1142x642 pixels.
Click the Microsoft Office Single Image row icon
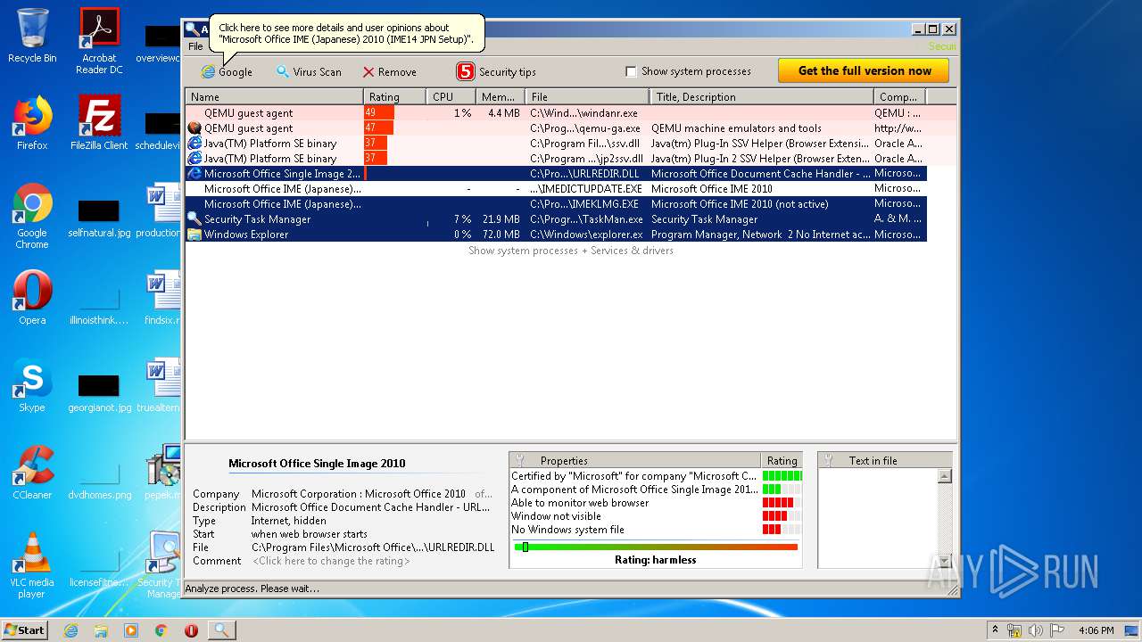[x=194, y=174]
